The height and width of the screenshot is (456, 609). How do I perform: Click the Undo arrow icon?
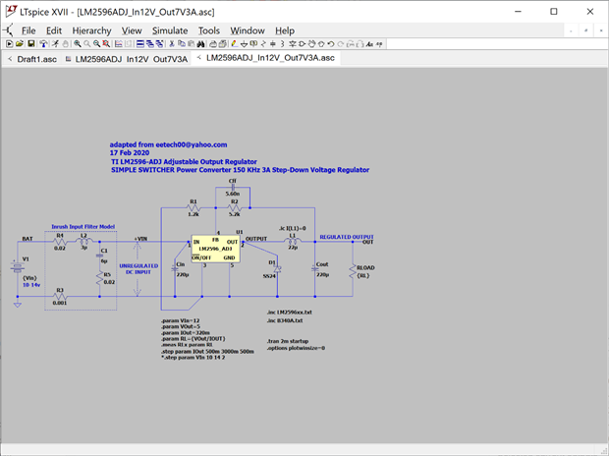click(331, 44)
